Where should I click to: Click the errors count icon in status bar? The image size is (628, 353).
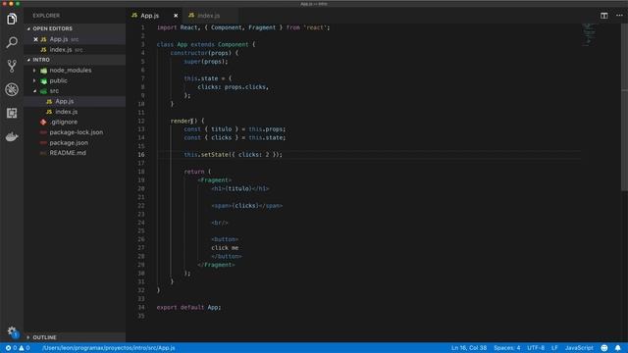[x=8, y=348]
